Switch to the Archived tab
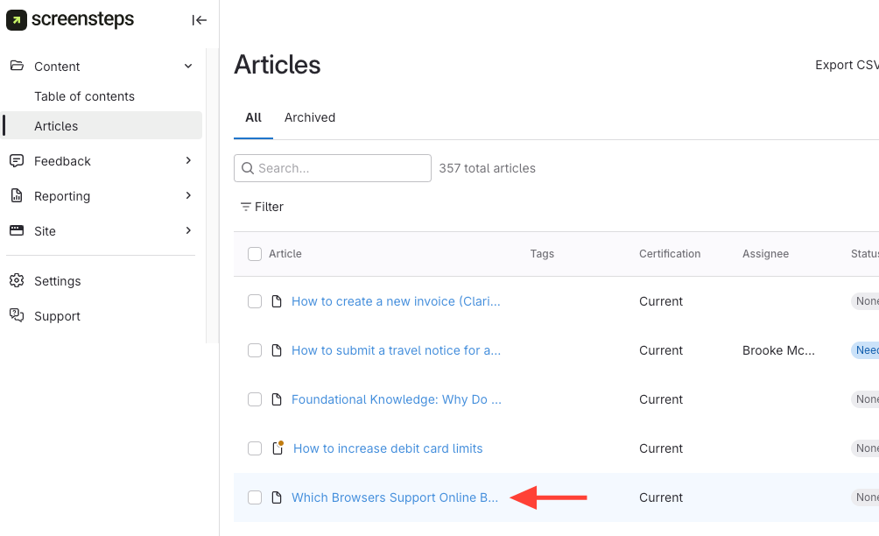The height and width of the screenshot is (536, 879). 310,117
